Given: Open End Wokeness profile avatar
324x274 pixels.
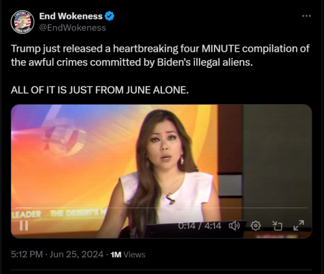Looking at the screenshot, I should pos(23,22).
